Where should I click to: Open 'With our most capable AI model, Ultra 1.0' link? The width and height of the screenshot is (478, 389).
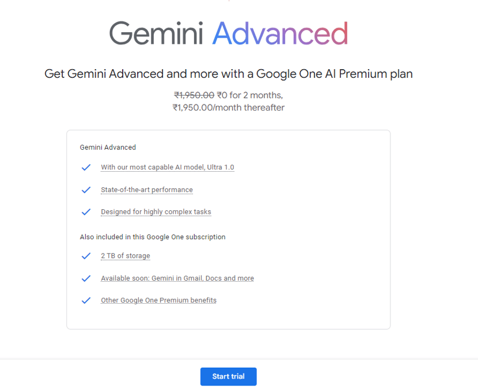[167, 168]
